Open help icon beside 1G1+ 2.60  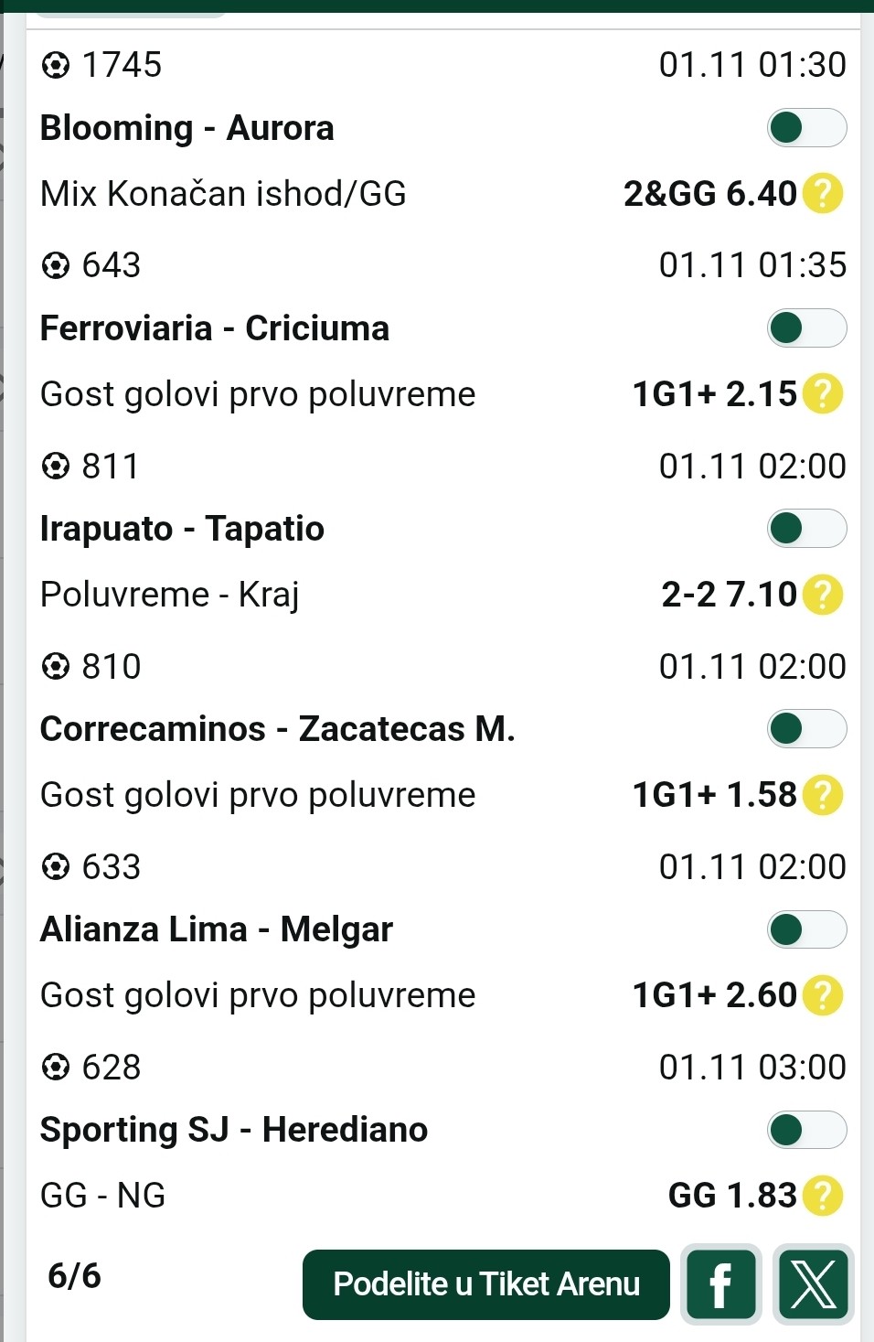pyautogui.click(x=822, y=995)
